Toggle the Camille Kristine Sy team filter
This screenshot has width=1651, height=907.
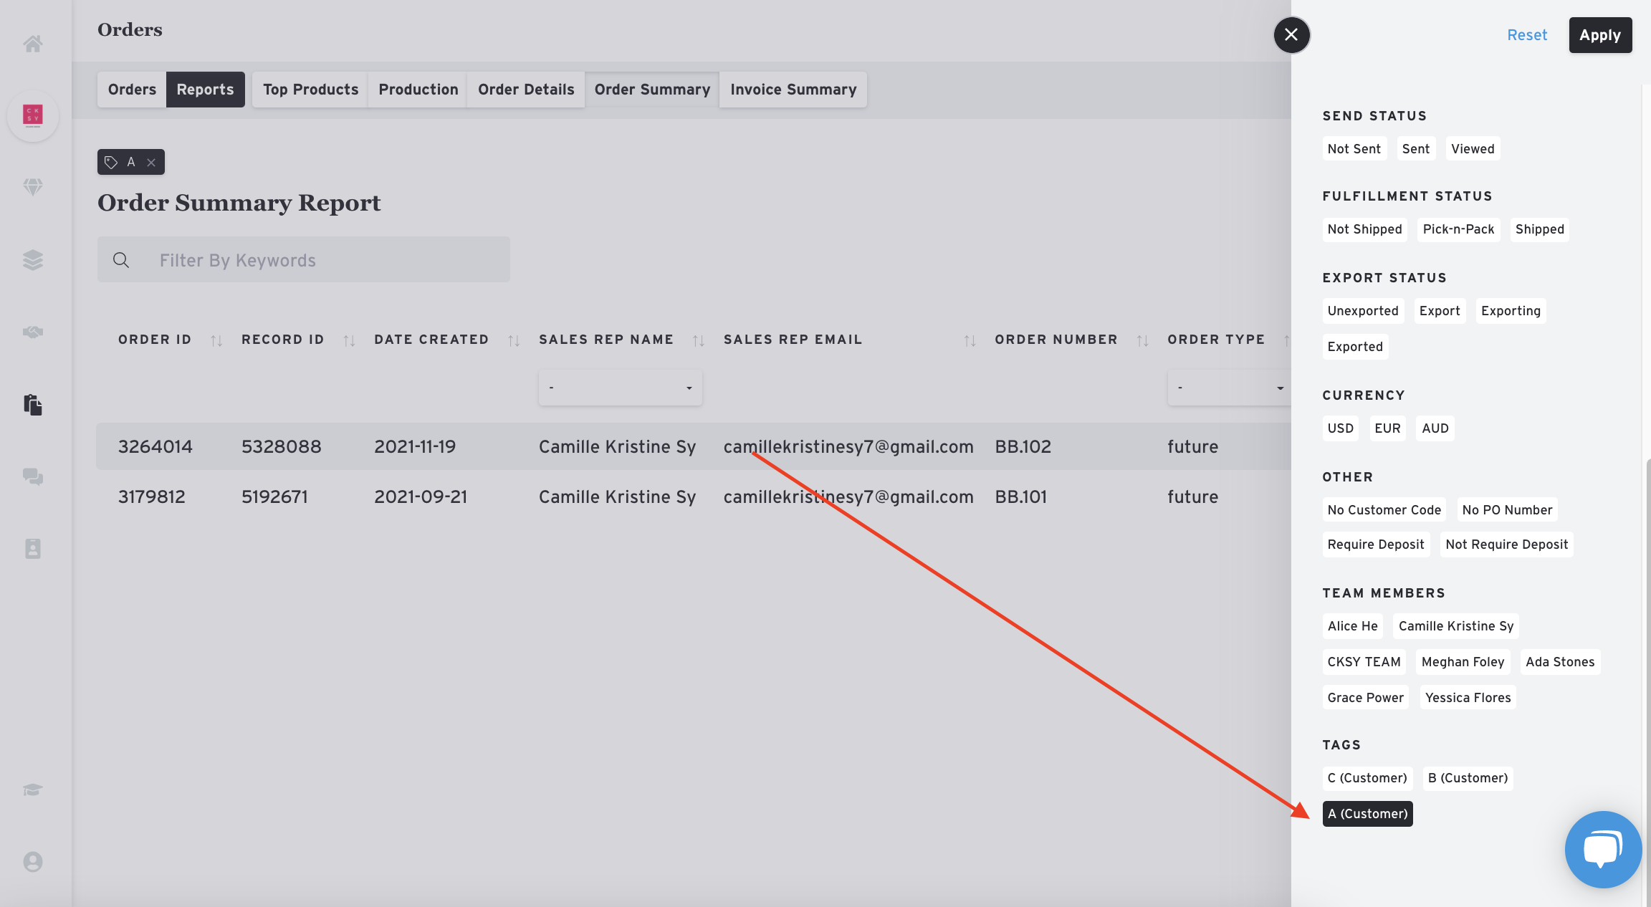(1456, 626)
